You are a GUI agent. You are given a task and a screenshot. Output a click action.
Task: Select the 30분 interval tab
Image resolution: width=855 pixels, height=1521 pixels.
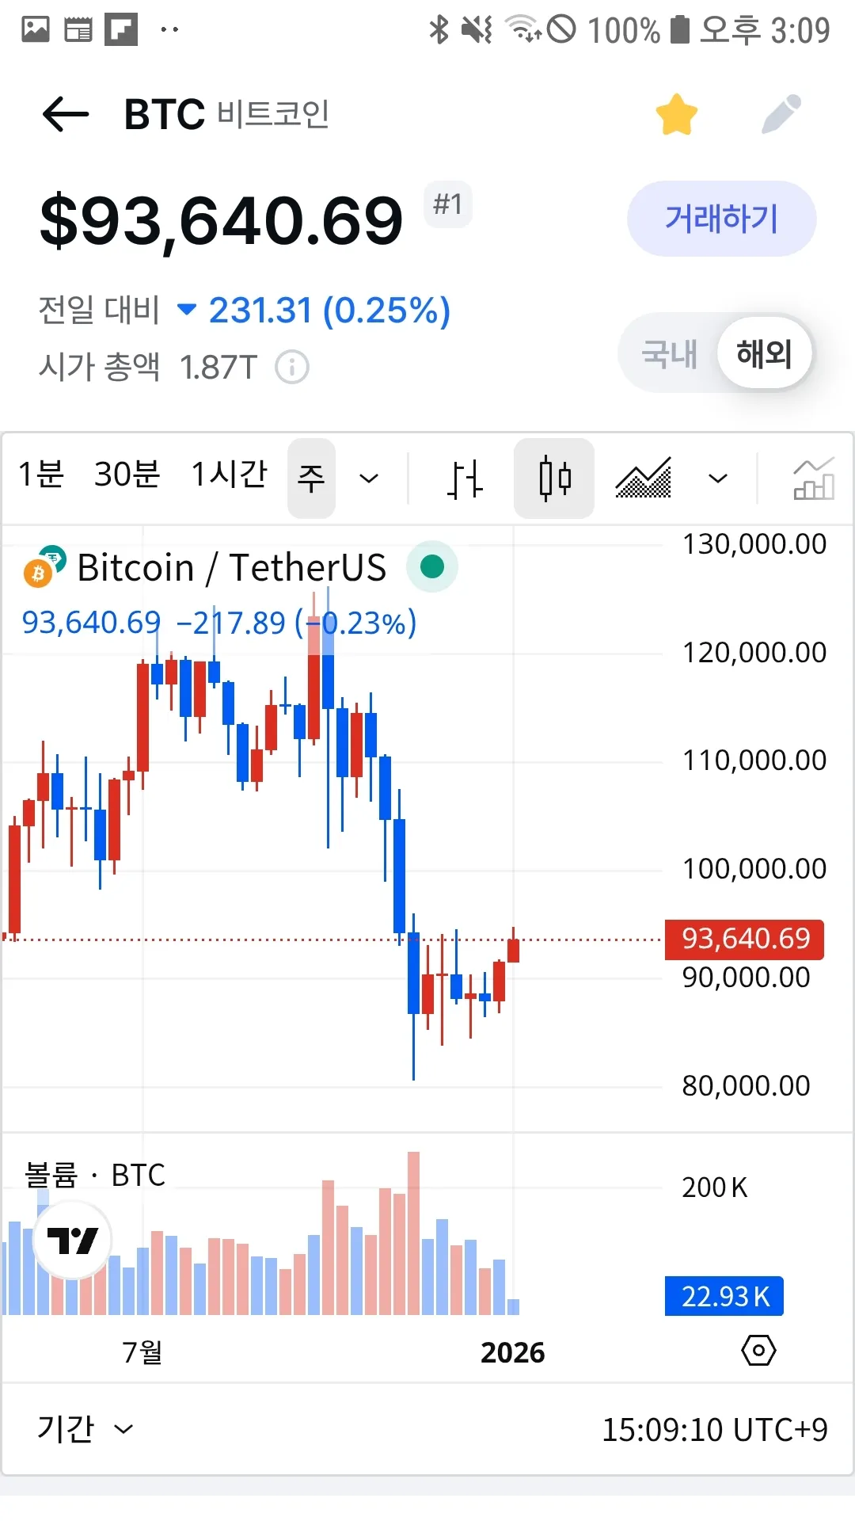[x=127, y=475]
